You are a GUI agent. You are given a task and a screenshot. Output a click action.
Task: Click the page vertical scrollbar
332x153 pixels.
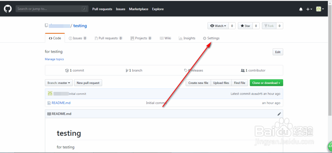330,63
